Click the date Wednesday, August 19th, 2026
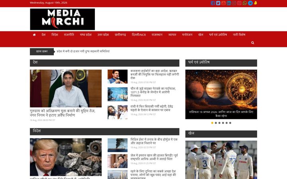Screen dimensions: 287x179 point(49,3)
